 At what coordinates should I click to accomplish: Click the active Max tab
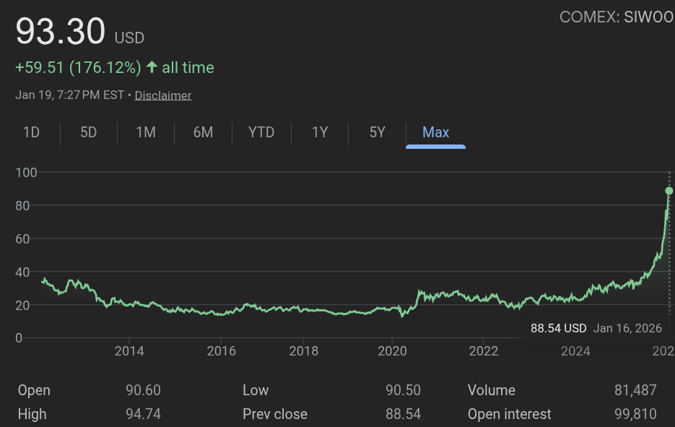[435, 132]
